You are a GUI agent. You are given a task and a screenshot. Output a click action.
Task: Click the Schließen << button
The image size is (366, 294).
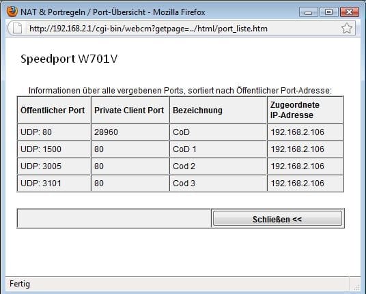click(277, 219)
